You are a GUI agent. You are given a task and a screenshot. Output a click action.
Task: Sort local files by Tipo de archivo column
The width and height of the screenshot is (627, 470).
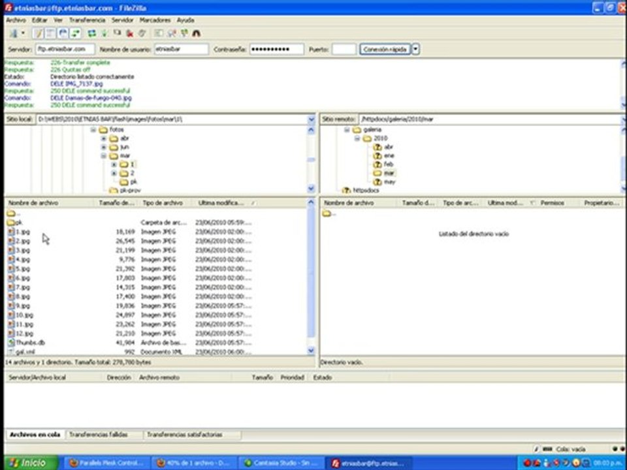pyautogui.click(x=166, y=203)
